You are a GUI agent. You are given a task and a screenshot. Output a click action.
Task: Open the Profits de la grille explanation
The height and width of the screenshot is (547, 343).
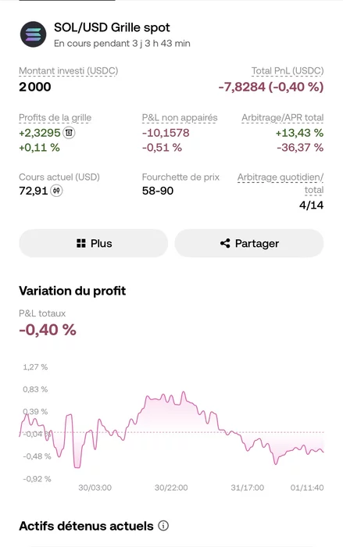point(55,117)
